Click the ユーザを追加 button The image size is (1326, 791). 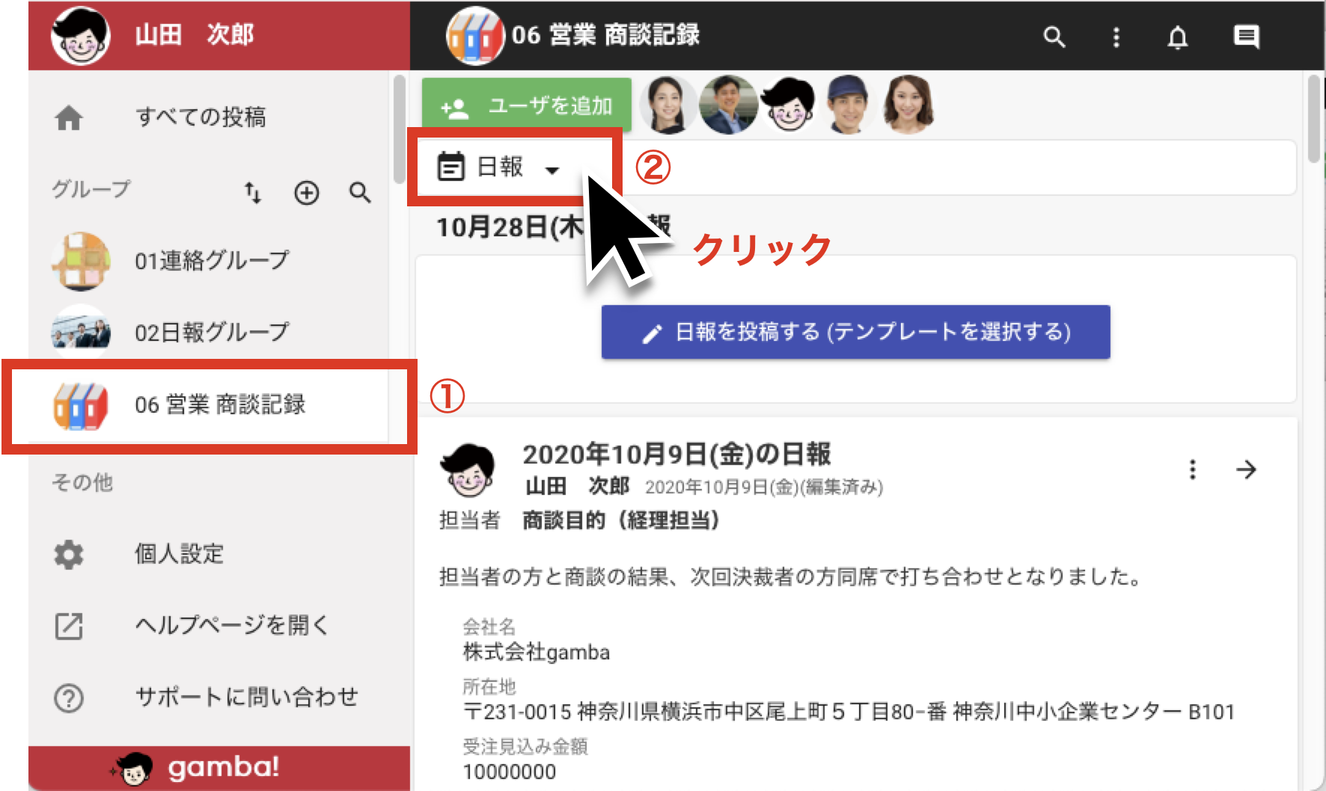coord(527,107)
